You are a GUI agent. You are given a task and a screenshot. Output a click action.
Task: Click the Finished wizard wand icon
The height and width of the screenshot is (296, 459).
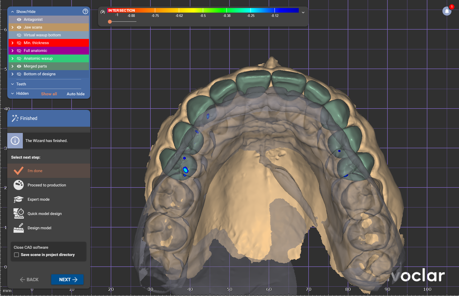15,118
